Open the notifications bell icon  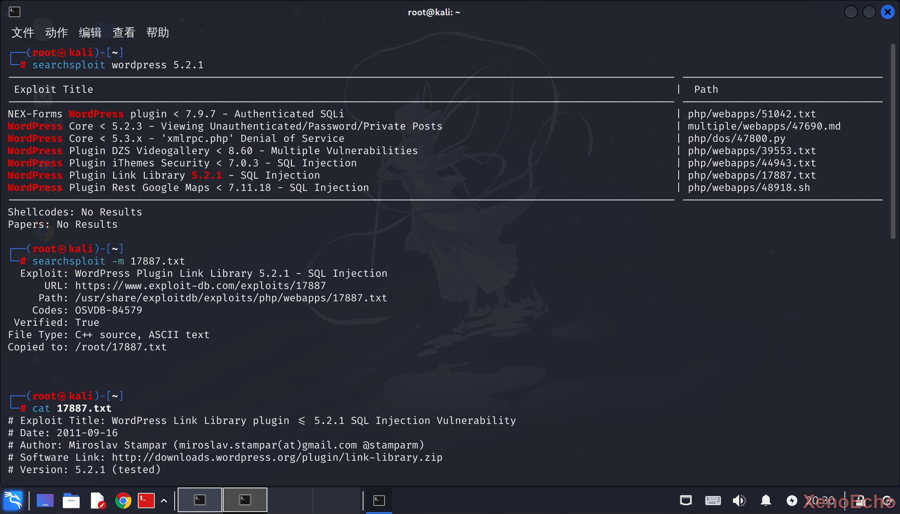tap(766, 500)
